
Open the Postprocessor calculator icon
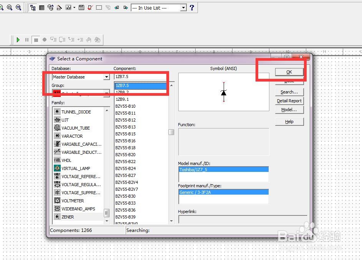click(x=81, y=8)
